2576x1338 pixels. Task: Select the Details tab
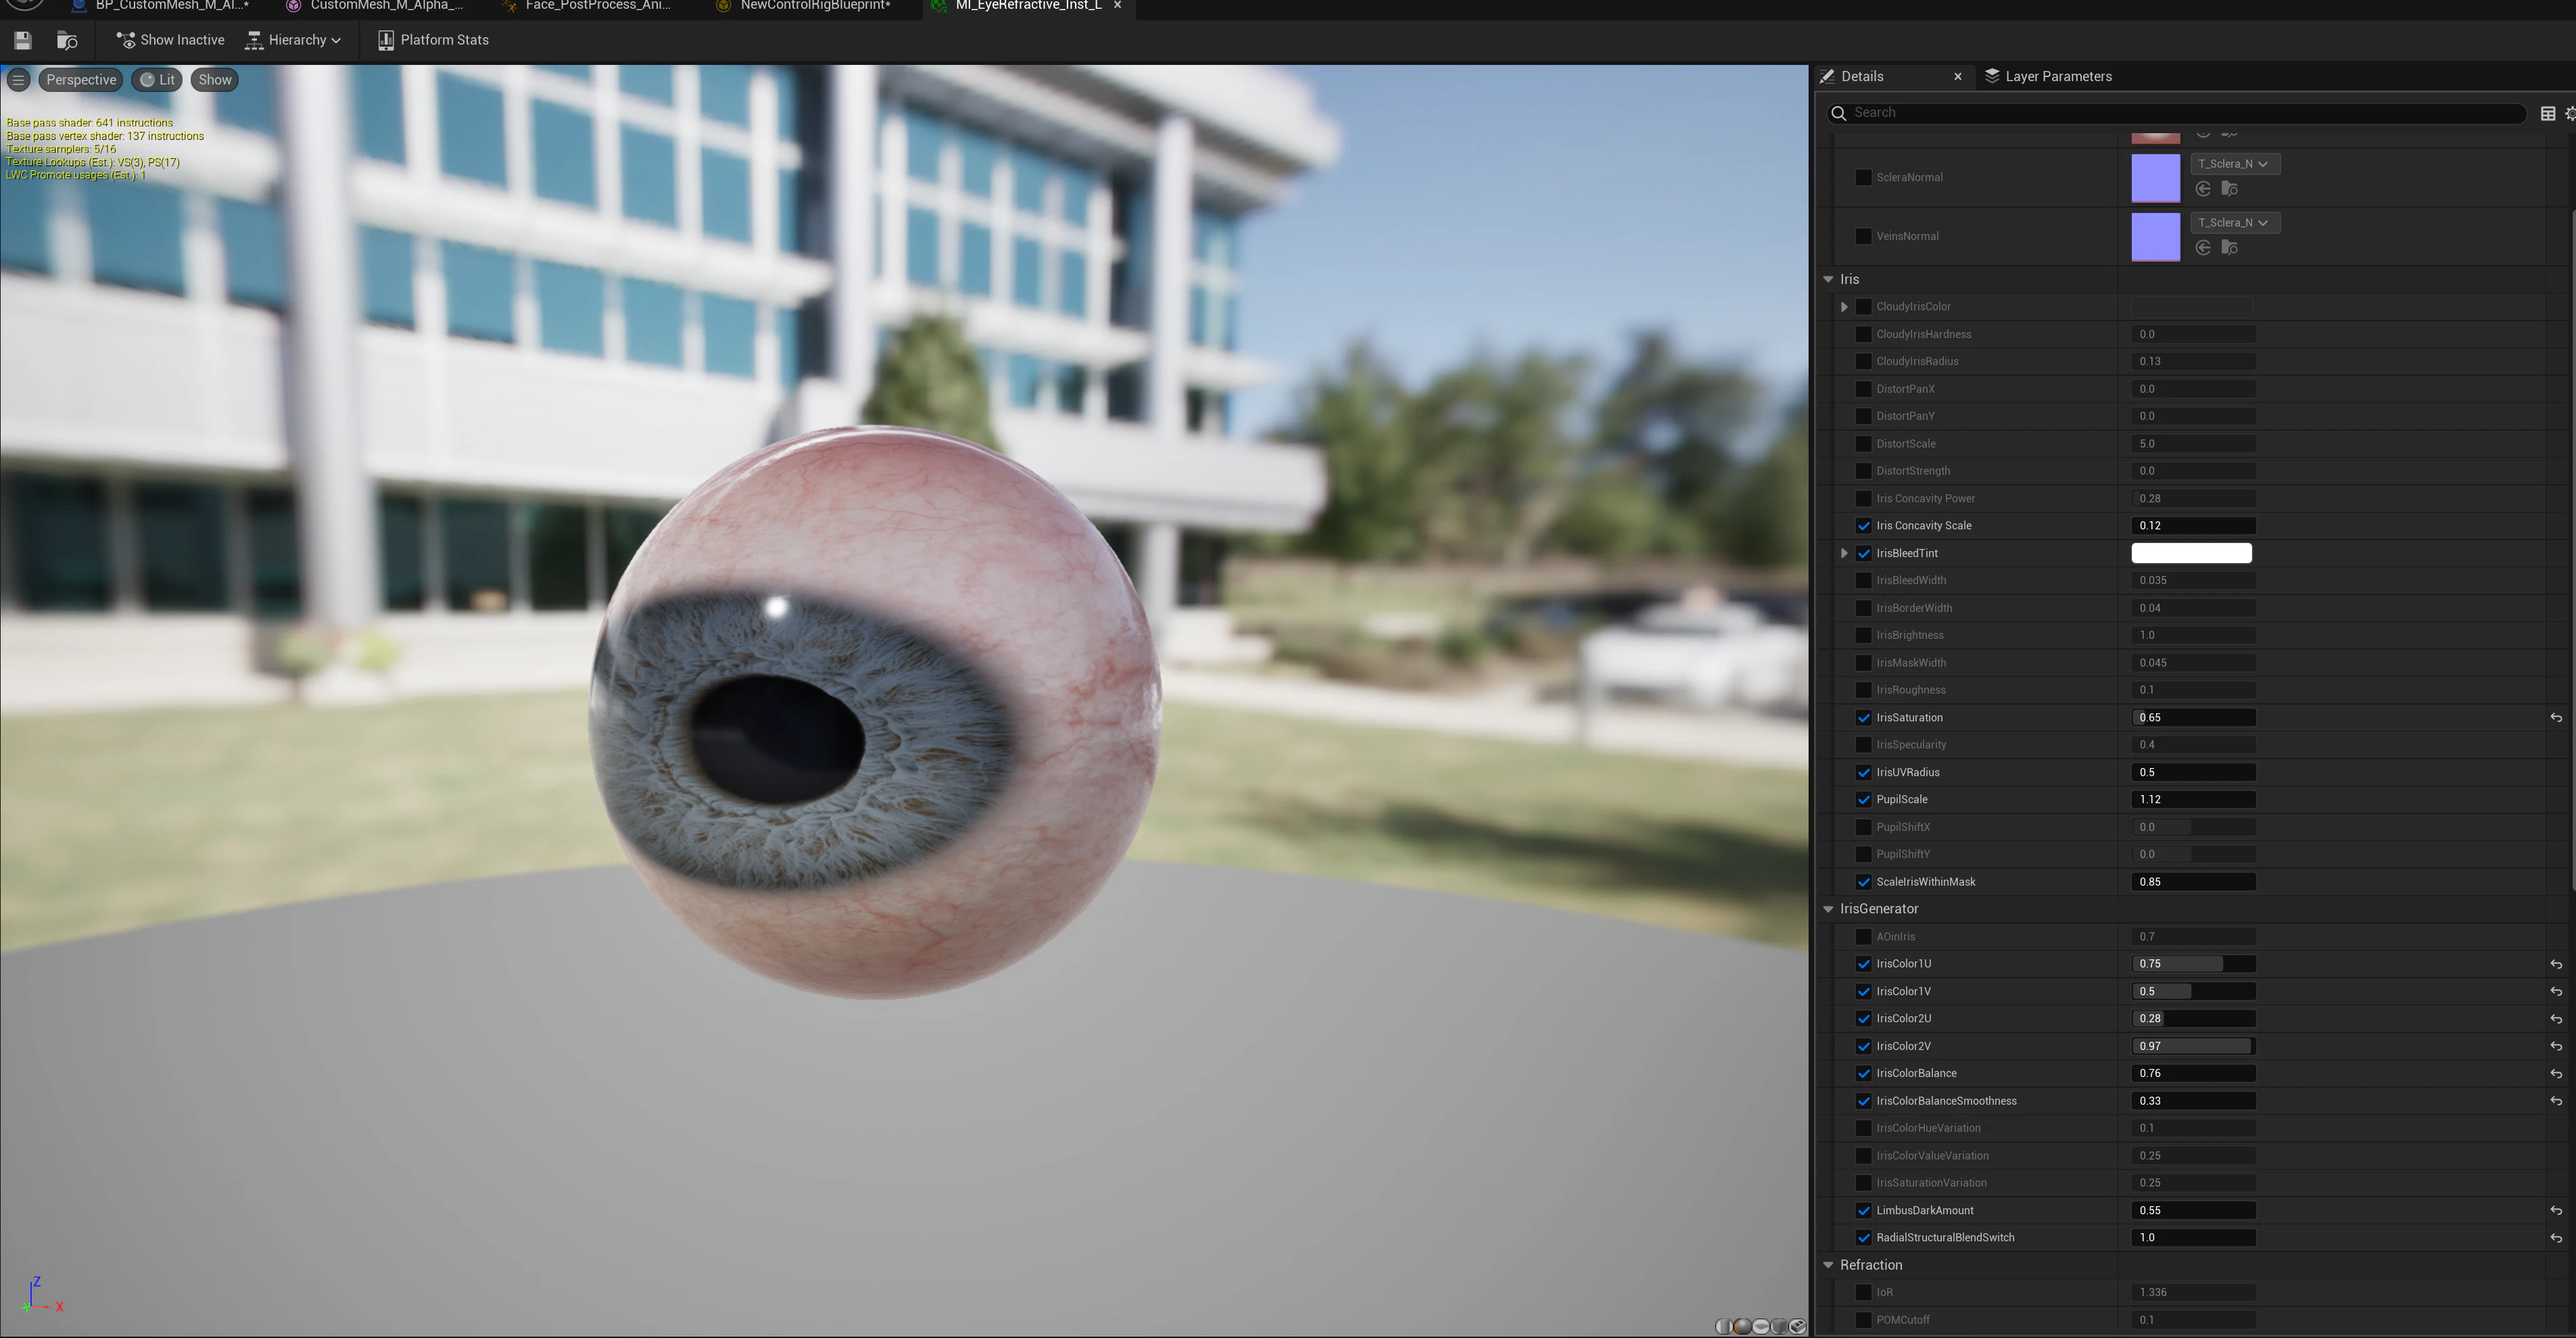1861,77
